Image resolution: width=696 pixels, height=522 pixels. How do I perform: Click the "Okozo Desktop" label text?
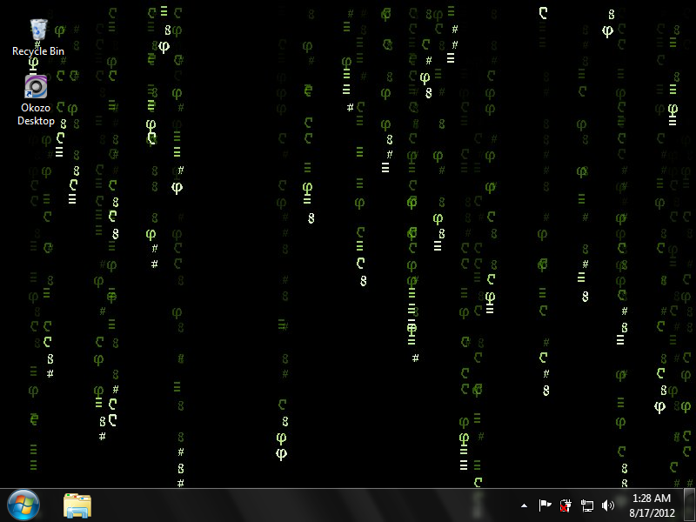tap(36, 114)
